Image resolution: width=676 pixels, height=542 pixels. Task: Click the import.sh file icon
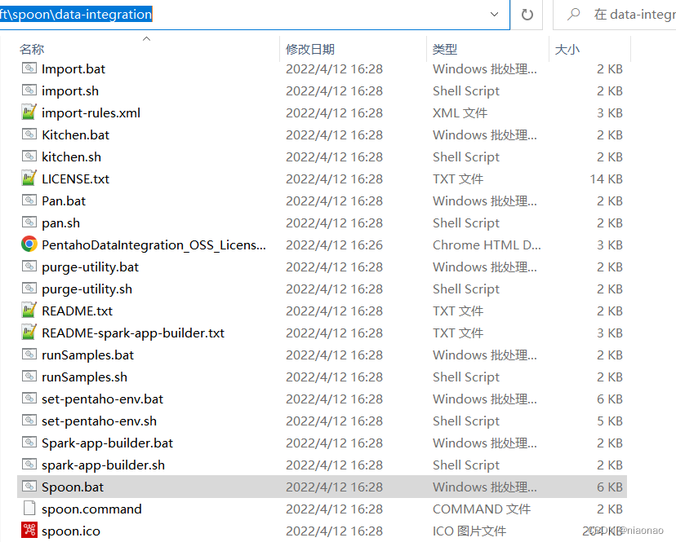point(29,90)
